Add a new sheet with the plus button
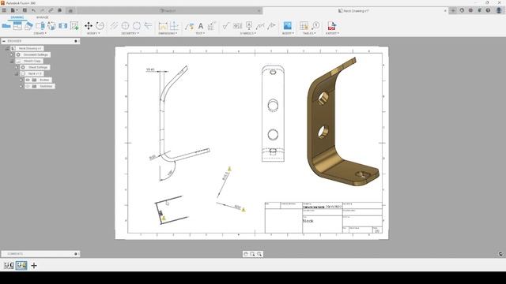Image resolution: width=506 pixels, height=284 pixels. pyautogui.click(x=34, y=265)
